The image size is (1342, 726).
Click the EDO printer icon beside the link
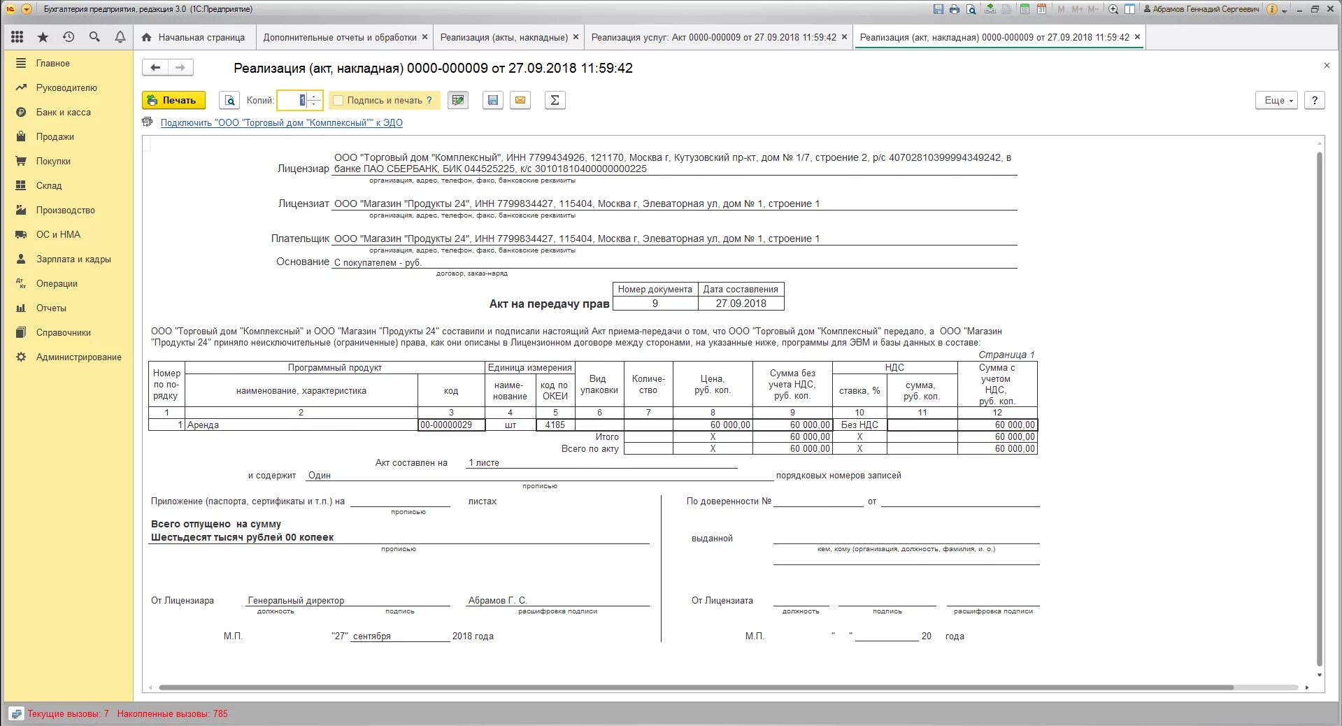tap(148, 122)
